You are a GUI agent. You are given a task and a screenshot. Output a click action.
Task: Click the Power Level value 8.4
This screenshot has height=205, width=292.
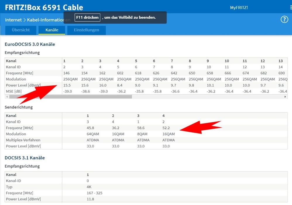pyautogui.click(x=120, y=85)
